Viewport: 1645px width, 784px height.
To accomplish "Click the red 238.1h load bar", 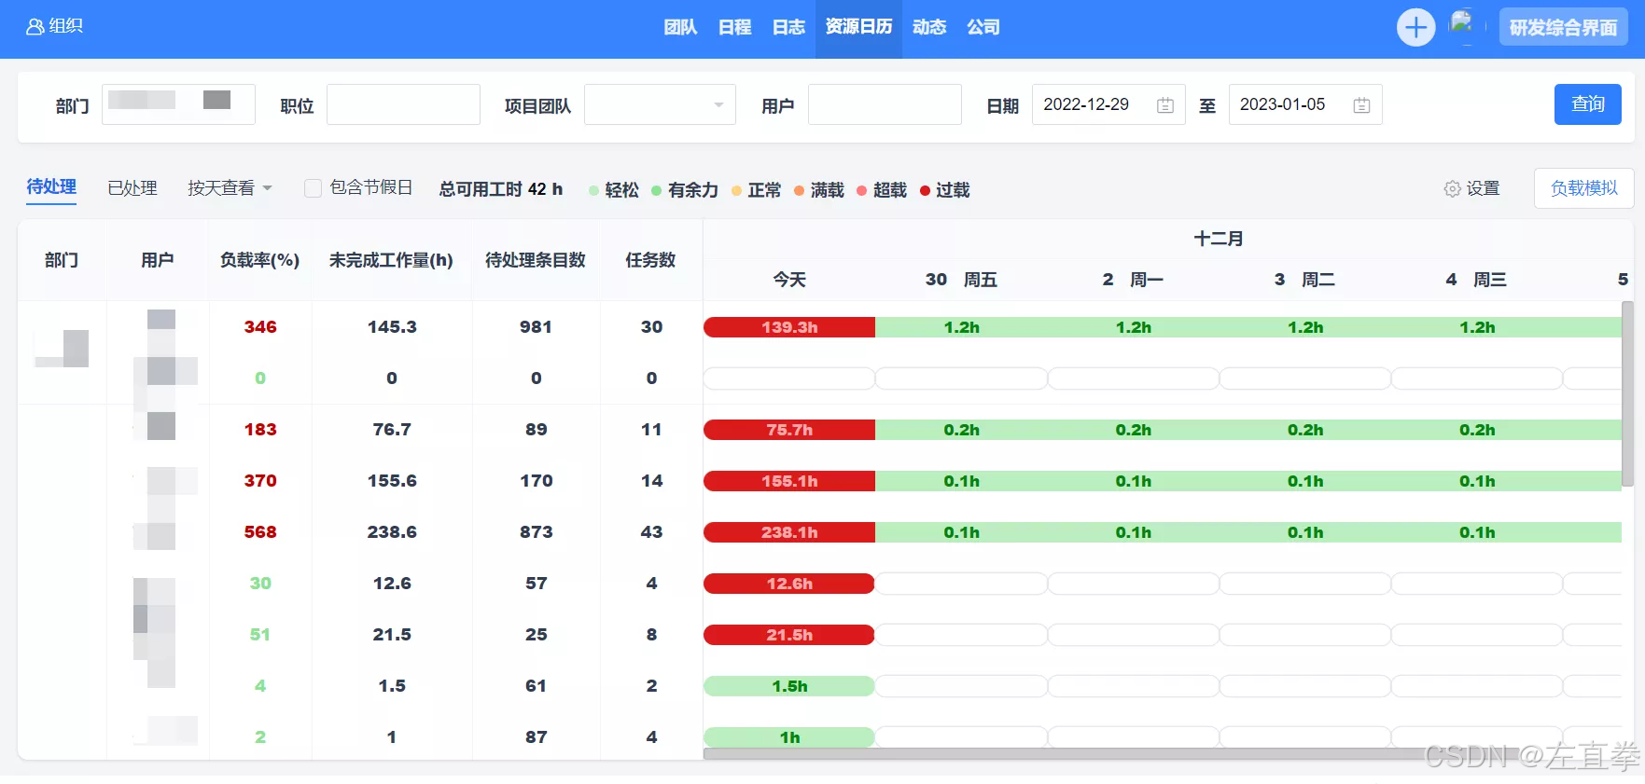I will [789, 532].
